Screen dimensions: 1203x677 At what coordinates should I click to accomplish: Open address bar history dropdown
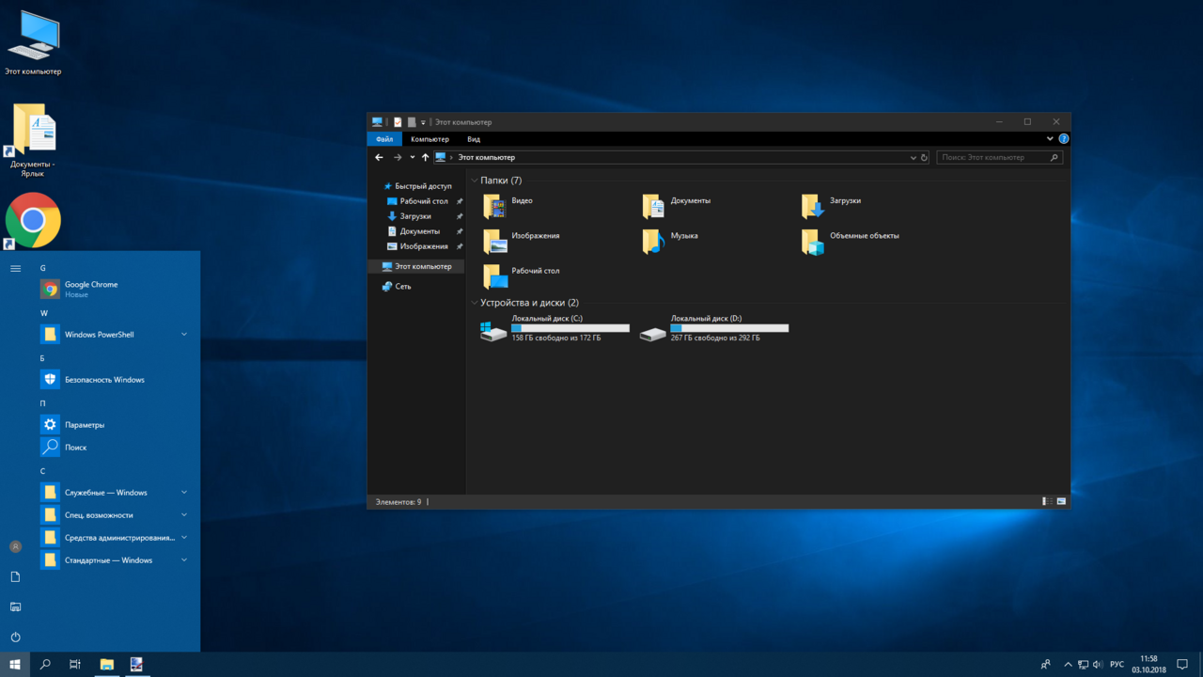click(914, 158)
